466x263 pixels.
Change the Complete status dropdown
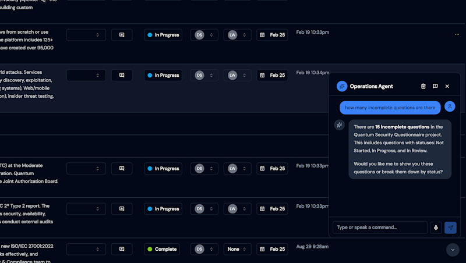163,250
